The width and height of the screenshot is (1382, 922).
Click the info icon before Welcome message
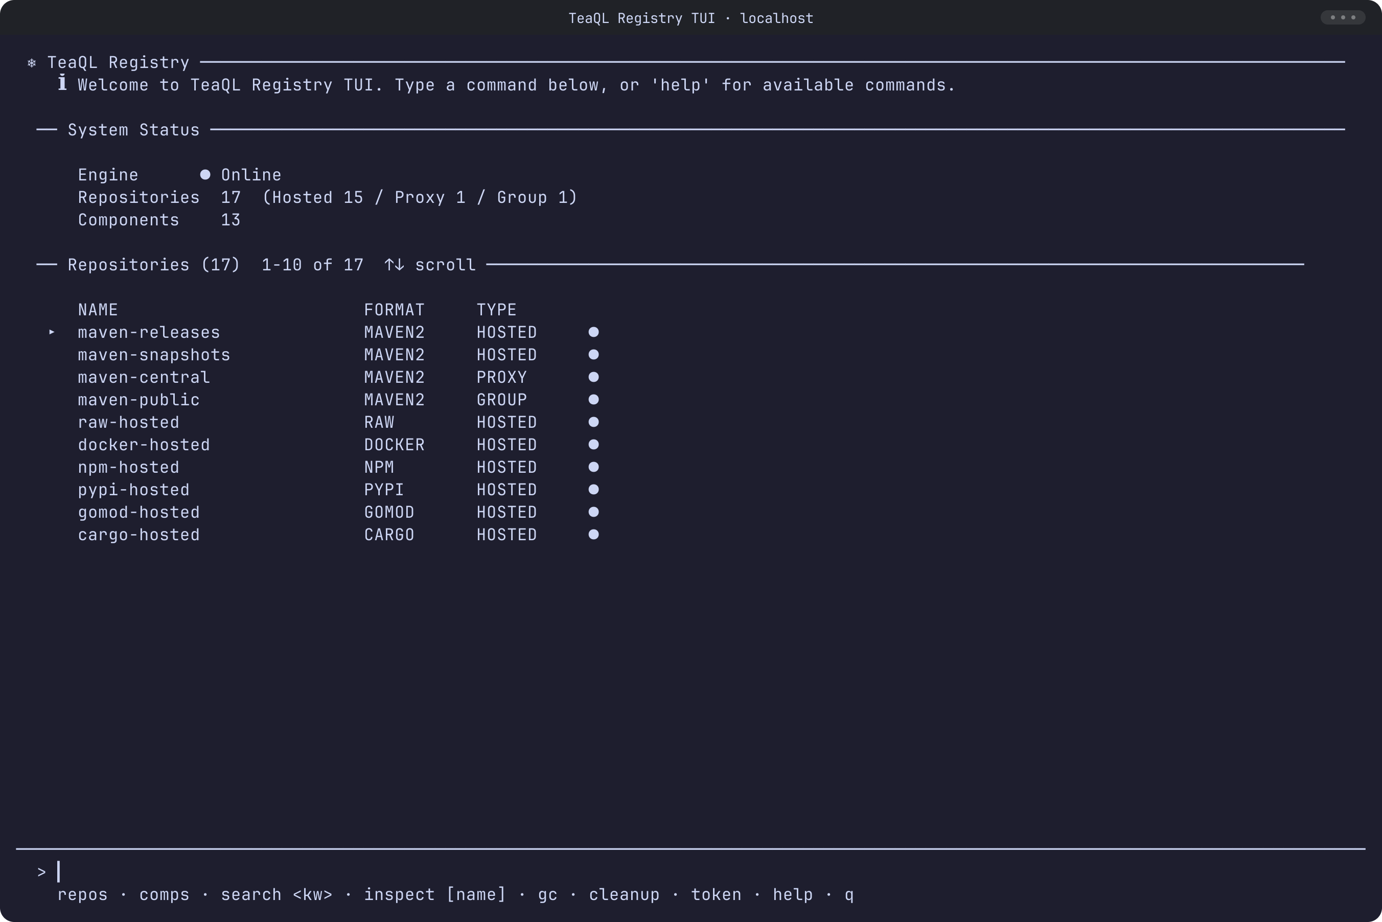(x=62, y=83)
